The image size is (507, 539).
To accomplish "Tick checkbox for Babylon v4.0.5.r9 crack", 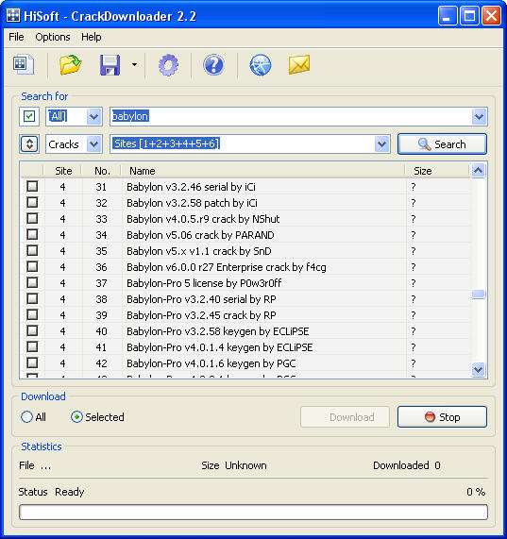I will click(x=32, y=218).
